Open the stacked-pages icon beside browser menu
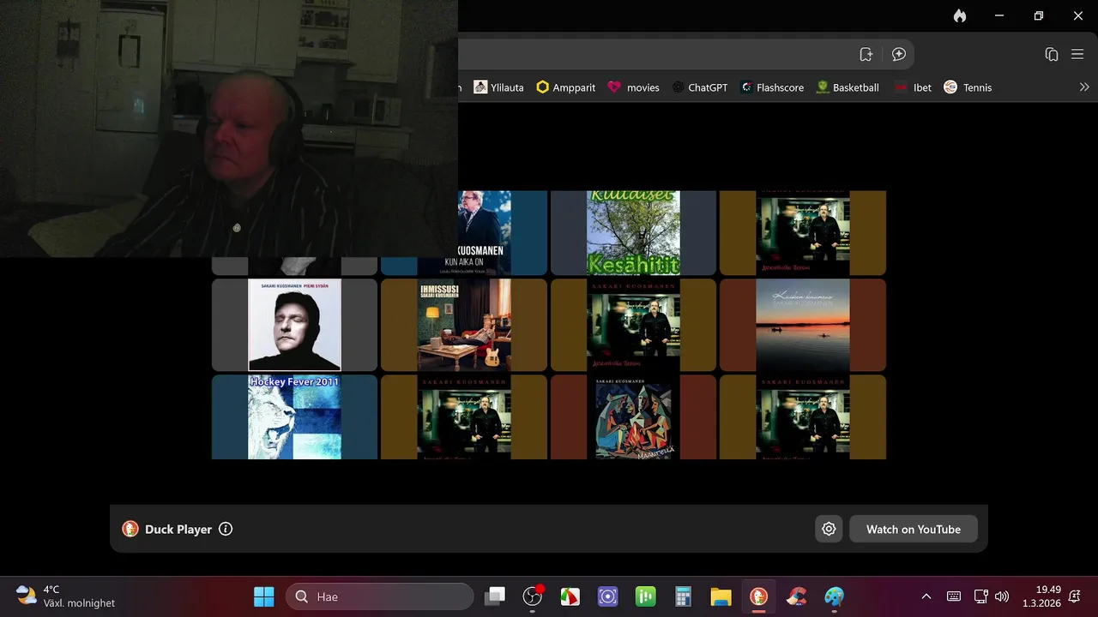 [x=1051, y=54]
